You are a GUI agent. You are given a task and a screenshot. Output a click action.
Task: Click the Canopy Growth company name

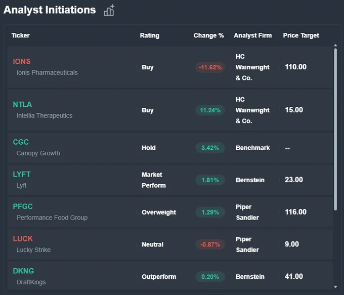(x=38, y=153)
